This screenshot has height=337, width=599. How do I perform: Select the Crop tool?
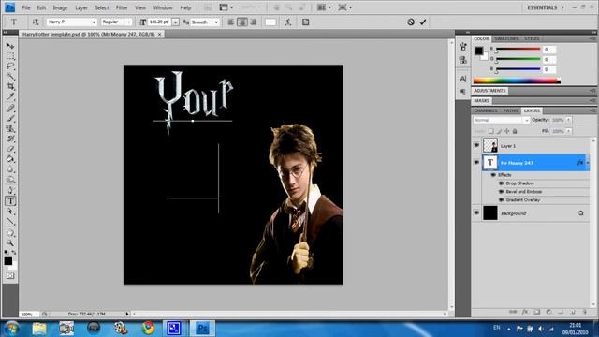(10, 87)
